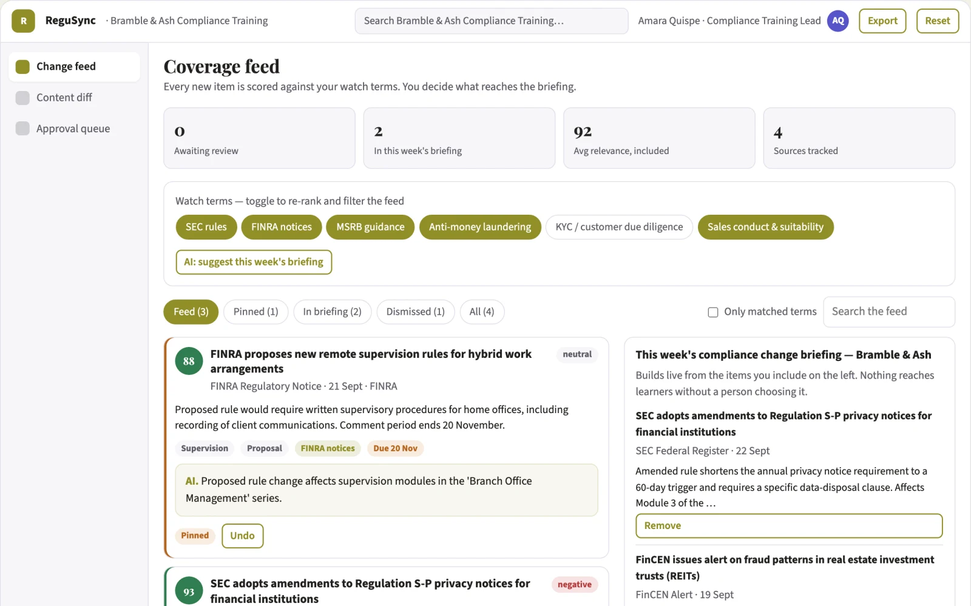Viewport: 971px width, 606px height.
Task: Enable the KYC / customer due diligence term
Action: 619,227
